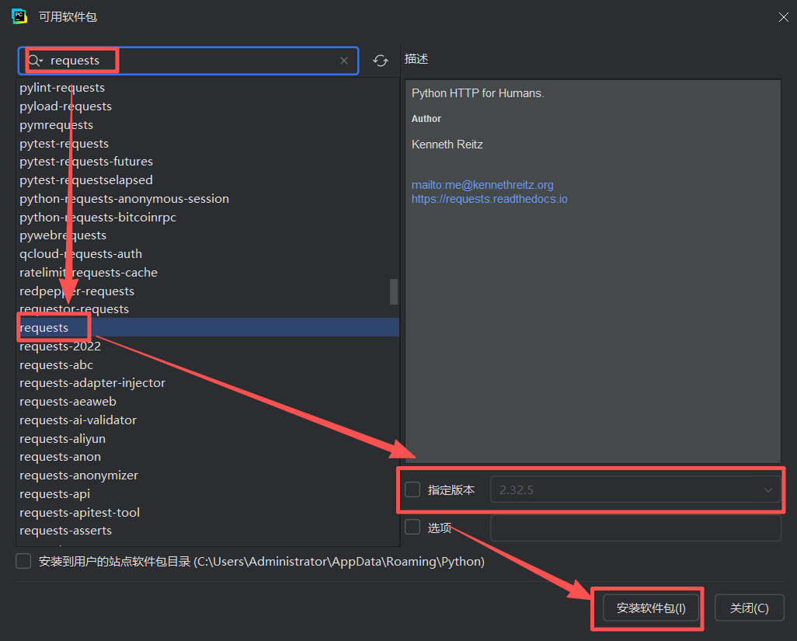Open the requests.readthedocs.io link

(489, 199)
